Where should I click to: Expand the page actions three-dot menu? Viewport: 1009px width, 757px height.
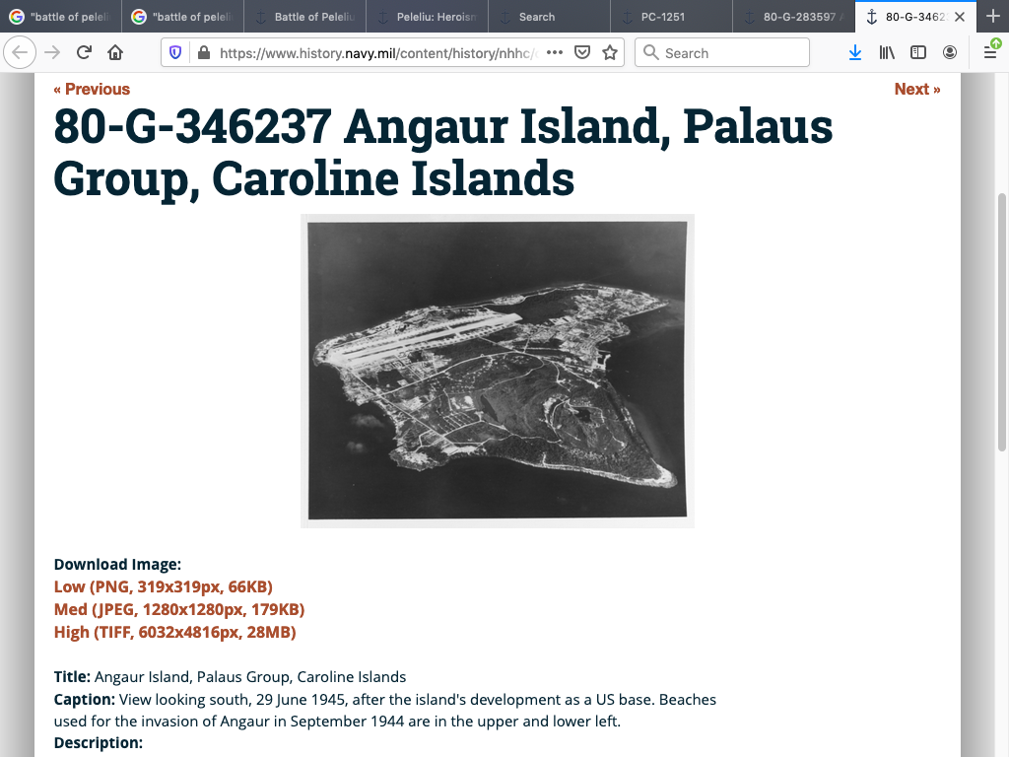coord(554,53)
